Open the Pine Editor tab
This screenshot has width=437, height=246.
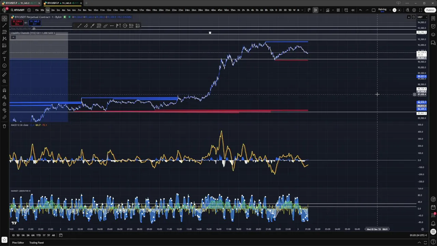pyautogui.click(x=18, y=243)
